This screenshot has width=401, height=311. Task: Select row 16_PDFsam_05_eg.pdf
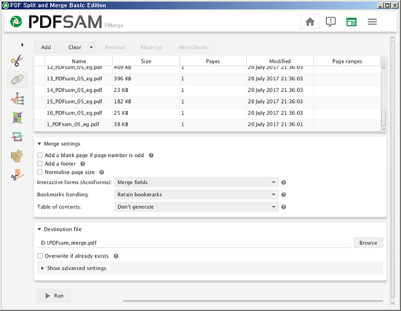pyautogui.click(x=207, y=113)
